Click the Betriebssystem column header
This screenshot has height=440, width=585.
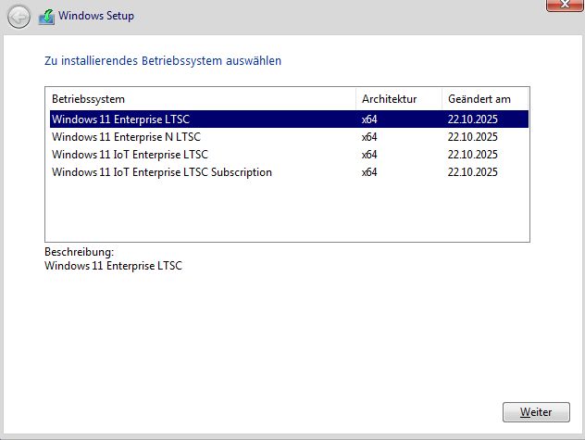(x=203, y=99)
